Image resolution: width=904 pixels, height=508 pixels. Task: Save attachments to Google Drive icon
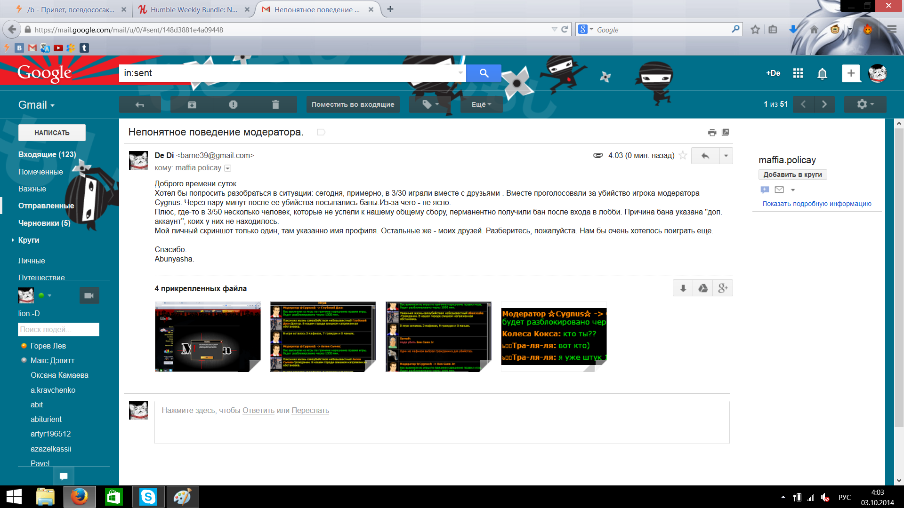coord(703,288)
